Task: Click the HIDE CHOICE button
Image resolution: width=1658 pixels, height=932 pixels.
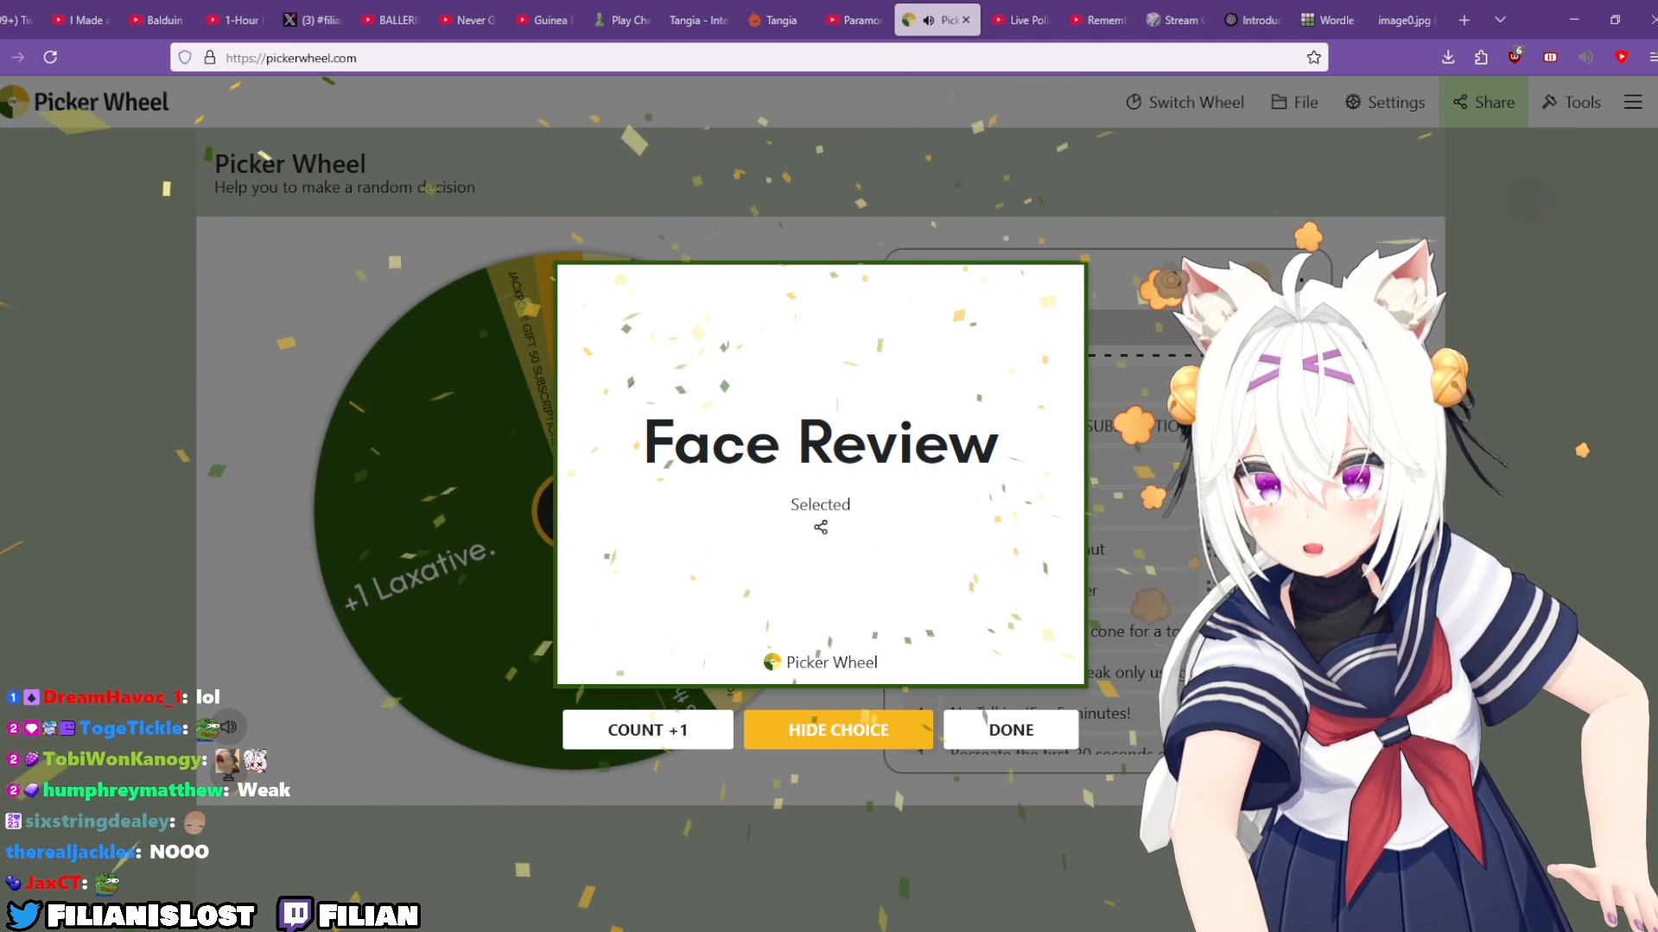Action: coord(838,730)
